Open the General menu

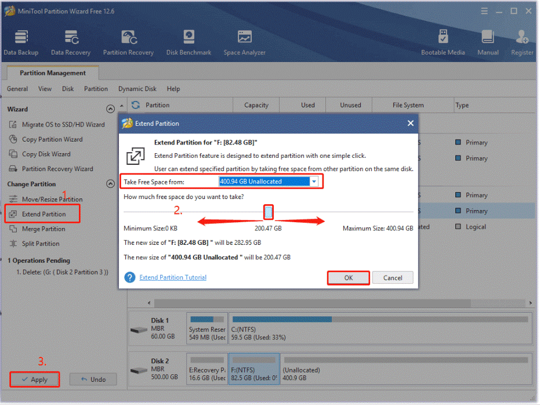(x=17, y=89)
